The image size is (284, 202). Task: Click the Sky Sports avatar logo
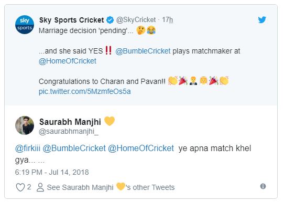coord(25,25)
